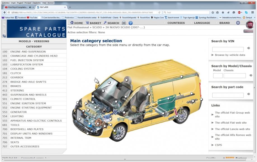This screenshot has height=162, width=257.
Task: Submit part code search arrow
Action: (249, 94)
